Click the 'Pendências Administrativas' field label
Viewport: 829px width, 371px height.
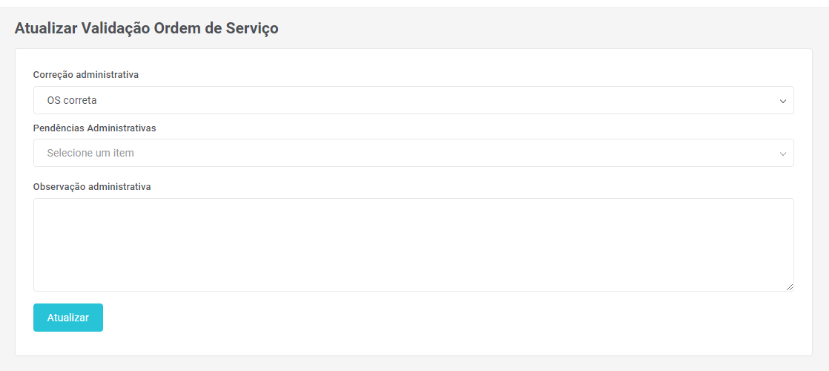point(95,128)
